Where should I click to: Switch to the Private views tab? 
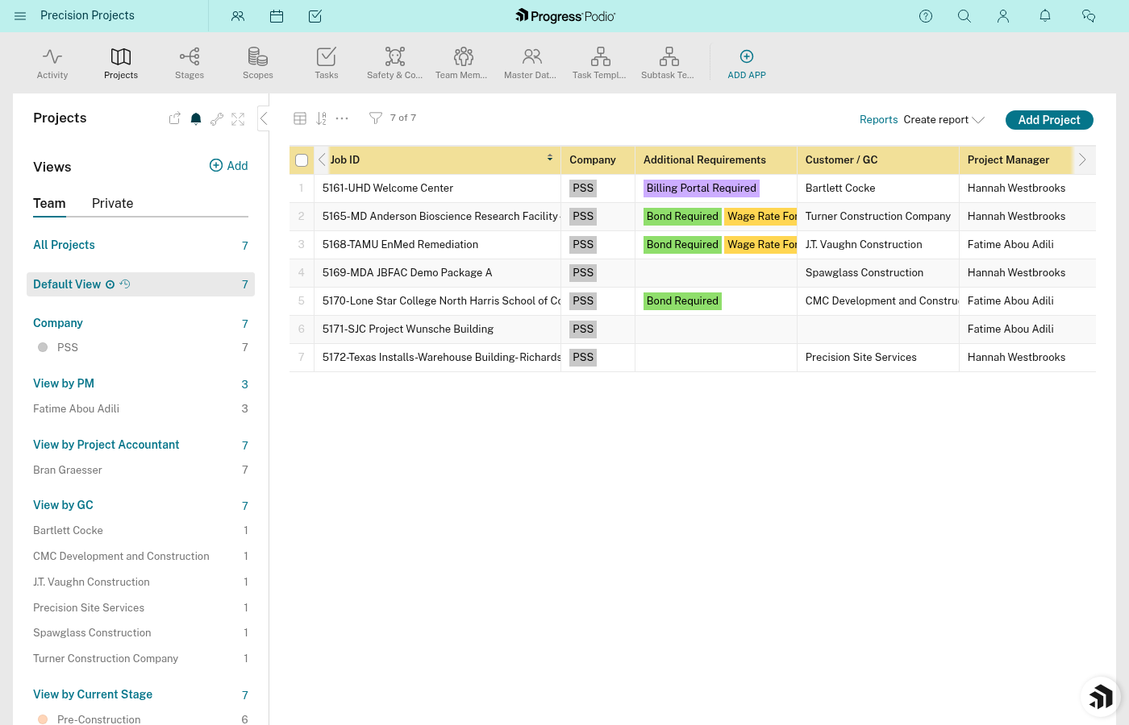tap(112, 203)
